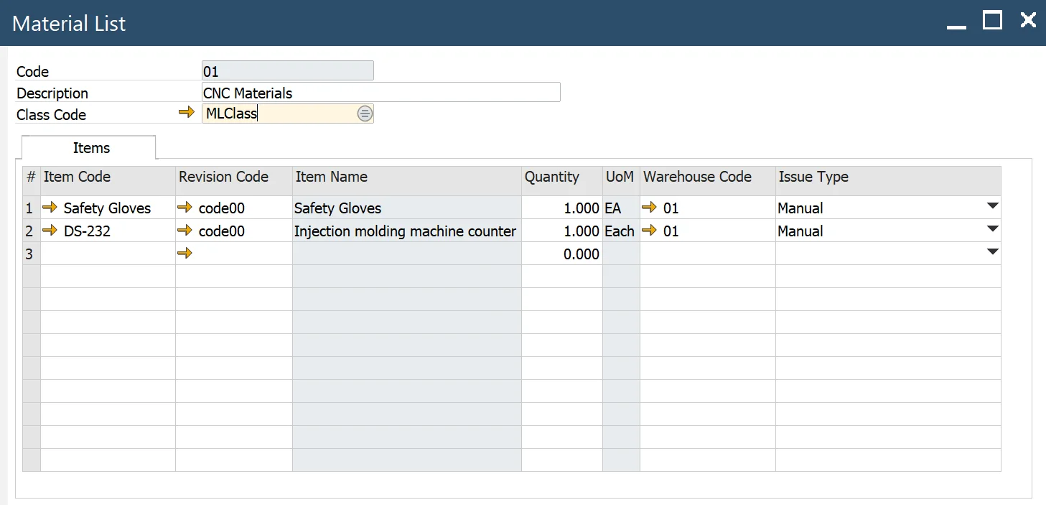Switch to the Items tab

[x=90, y=148]
